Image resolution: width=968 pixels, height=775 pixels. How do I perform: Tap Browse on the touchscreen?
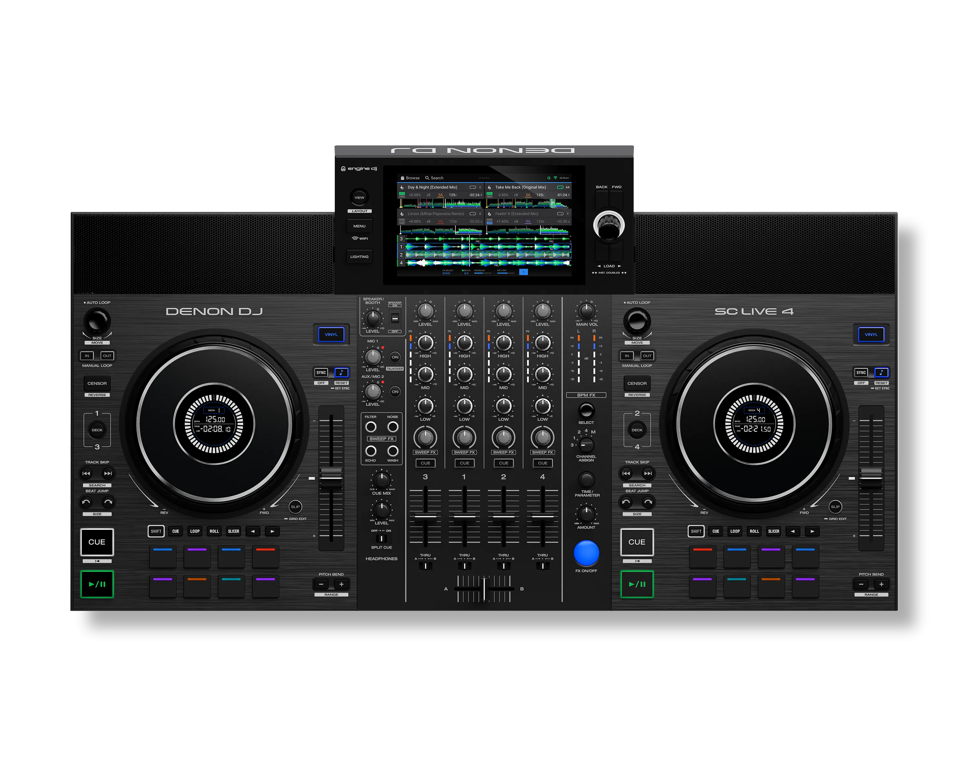coord(410,178)
